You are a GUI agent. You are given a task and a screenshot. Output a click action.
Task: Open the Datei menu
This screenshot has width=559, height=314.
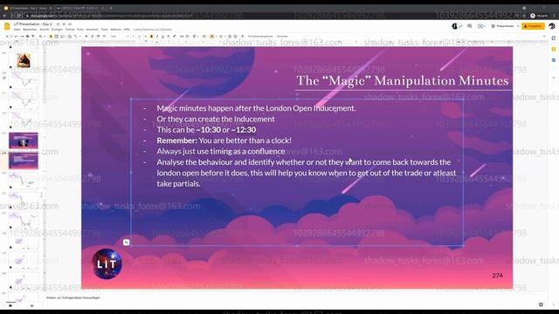pyautogui.click(x=17, y=29)
